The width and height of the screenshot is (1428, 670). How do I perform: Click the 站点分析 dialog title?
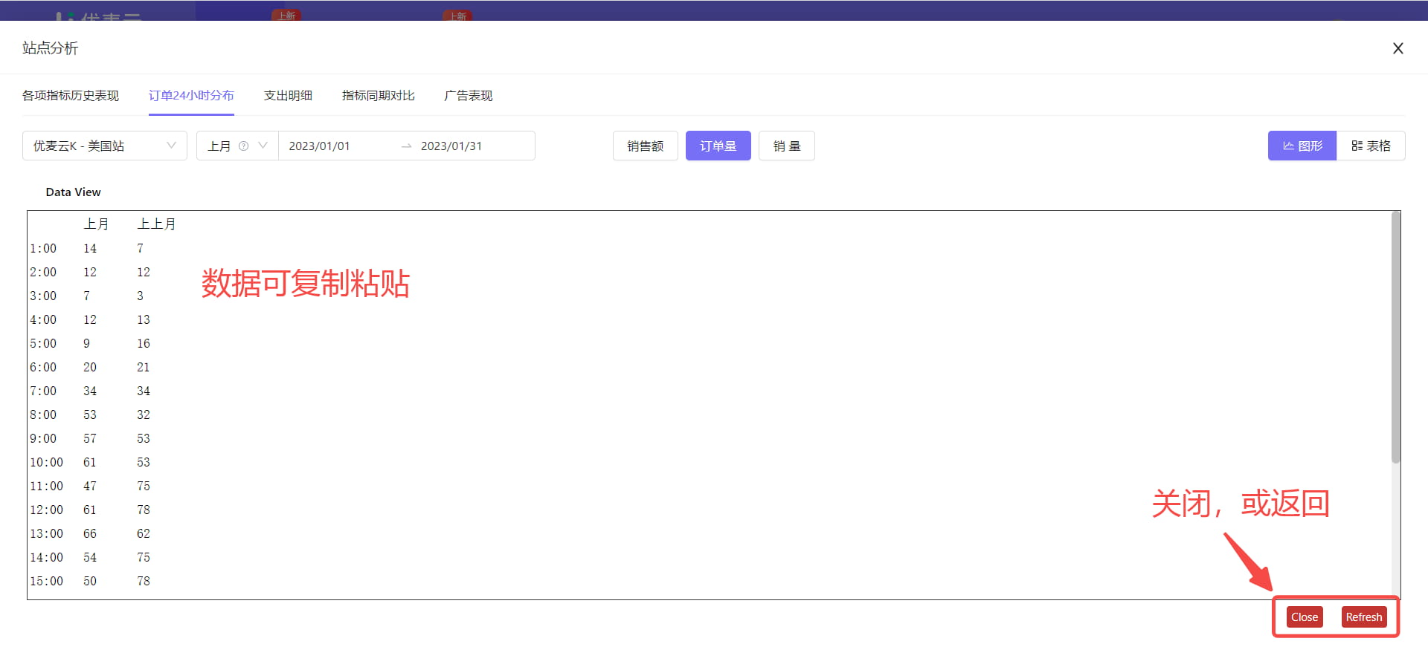(50, 48)
